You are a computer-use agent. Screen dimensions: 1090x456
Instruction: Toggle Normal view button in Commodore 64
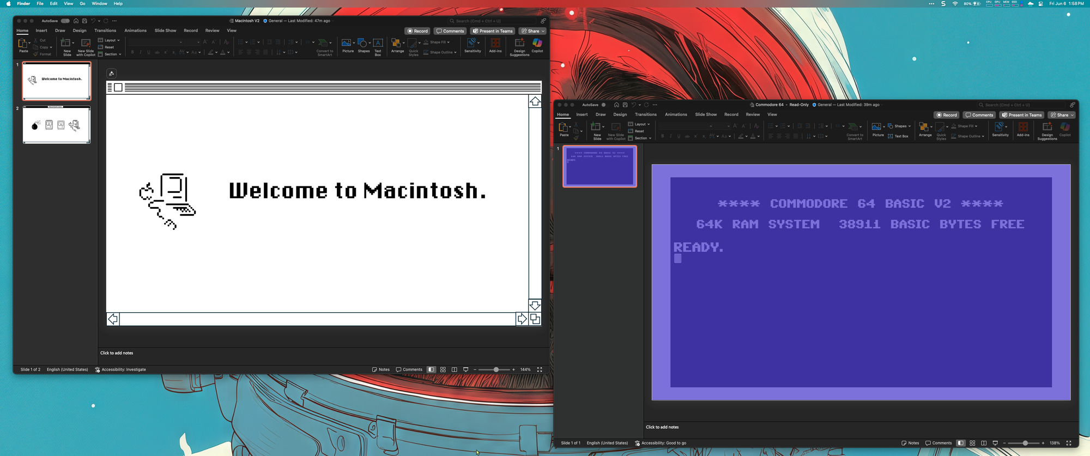(x=961, y=443)
